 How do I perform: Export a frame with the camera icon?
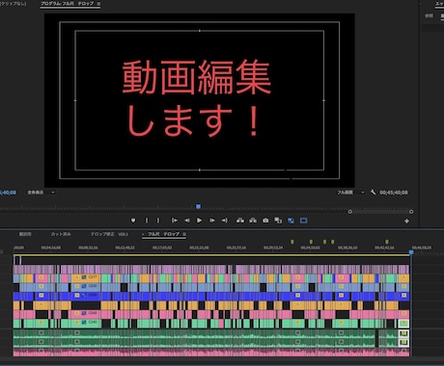coord(265,221)
